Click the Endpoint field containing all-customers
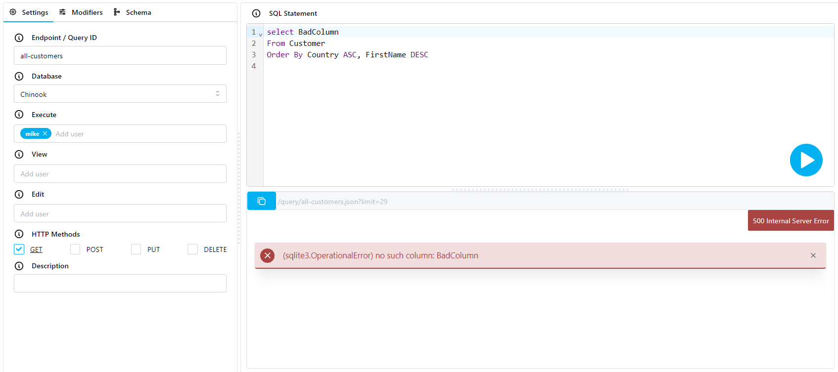Viewport: 838px width, 372px height. [x=120, y=56]
